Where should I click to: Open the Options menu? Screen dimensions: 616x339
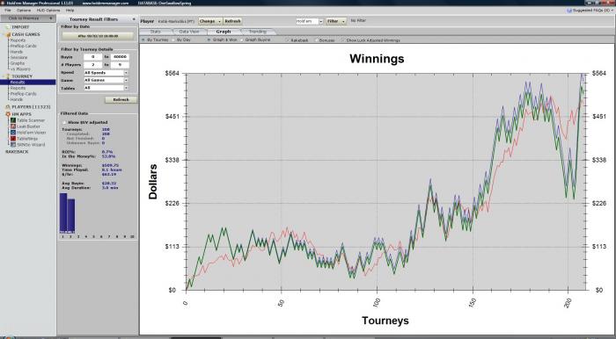tap(24, 11)
